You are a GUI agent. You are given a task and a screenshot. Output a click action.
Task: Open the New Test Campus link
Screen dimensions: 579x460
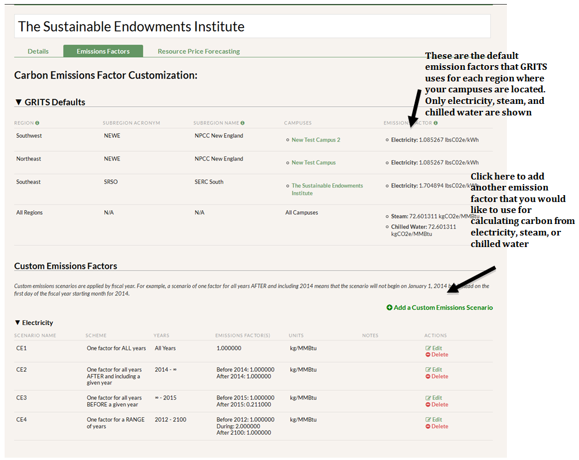[x=314, y=163]
